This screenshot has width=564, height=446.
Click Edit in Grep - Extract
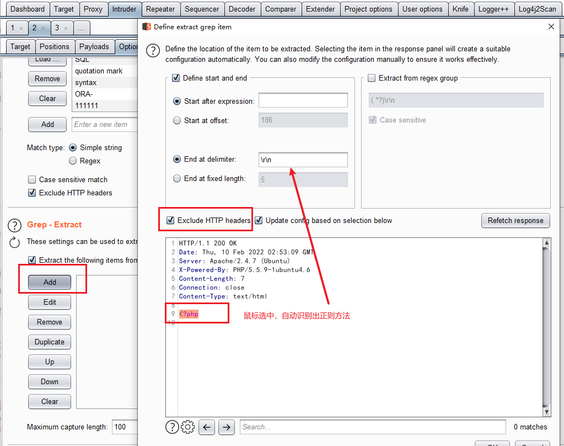50,302
